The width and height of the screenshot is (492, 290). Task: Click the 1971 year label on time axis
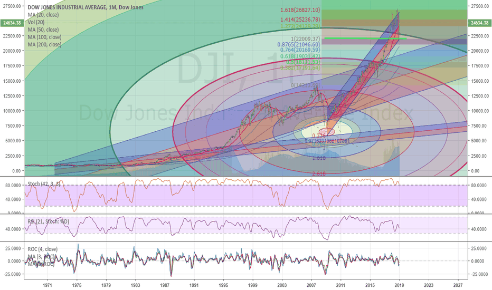pyautogui.click(x=48, y=285)
